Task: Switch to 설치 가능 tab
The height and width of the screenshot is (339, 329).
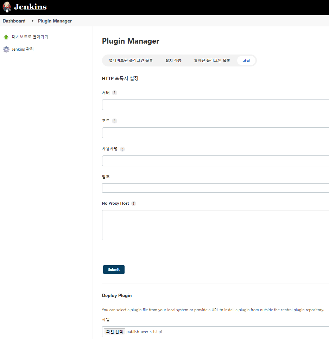Action: [173, 60]
